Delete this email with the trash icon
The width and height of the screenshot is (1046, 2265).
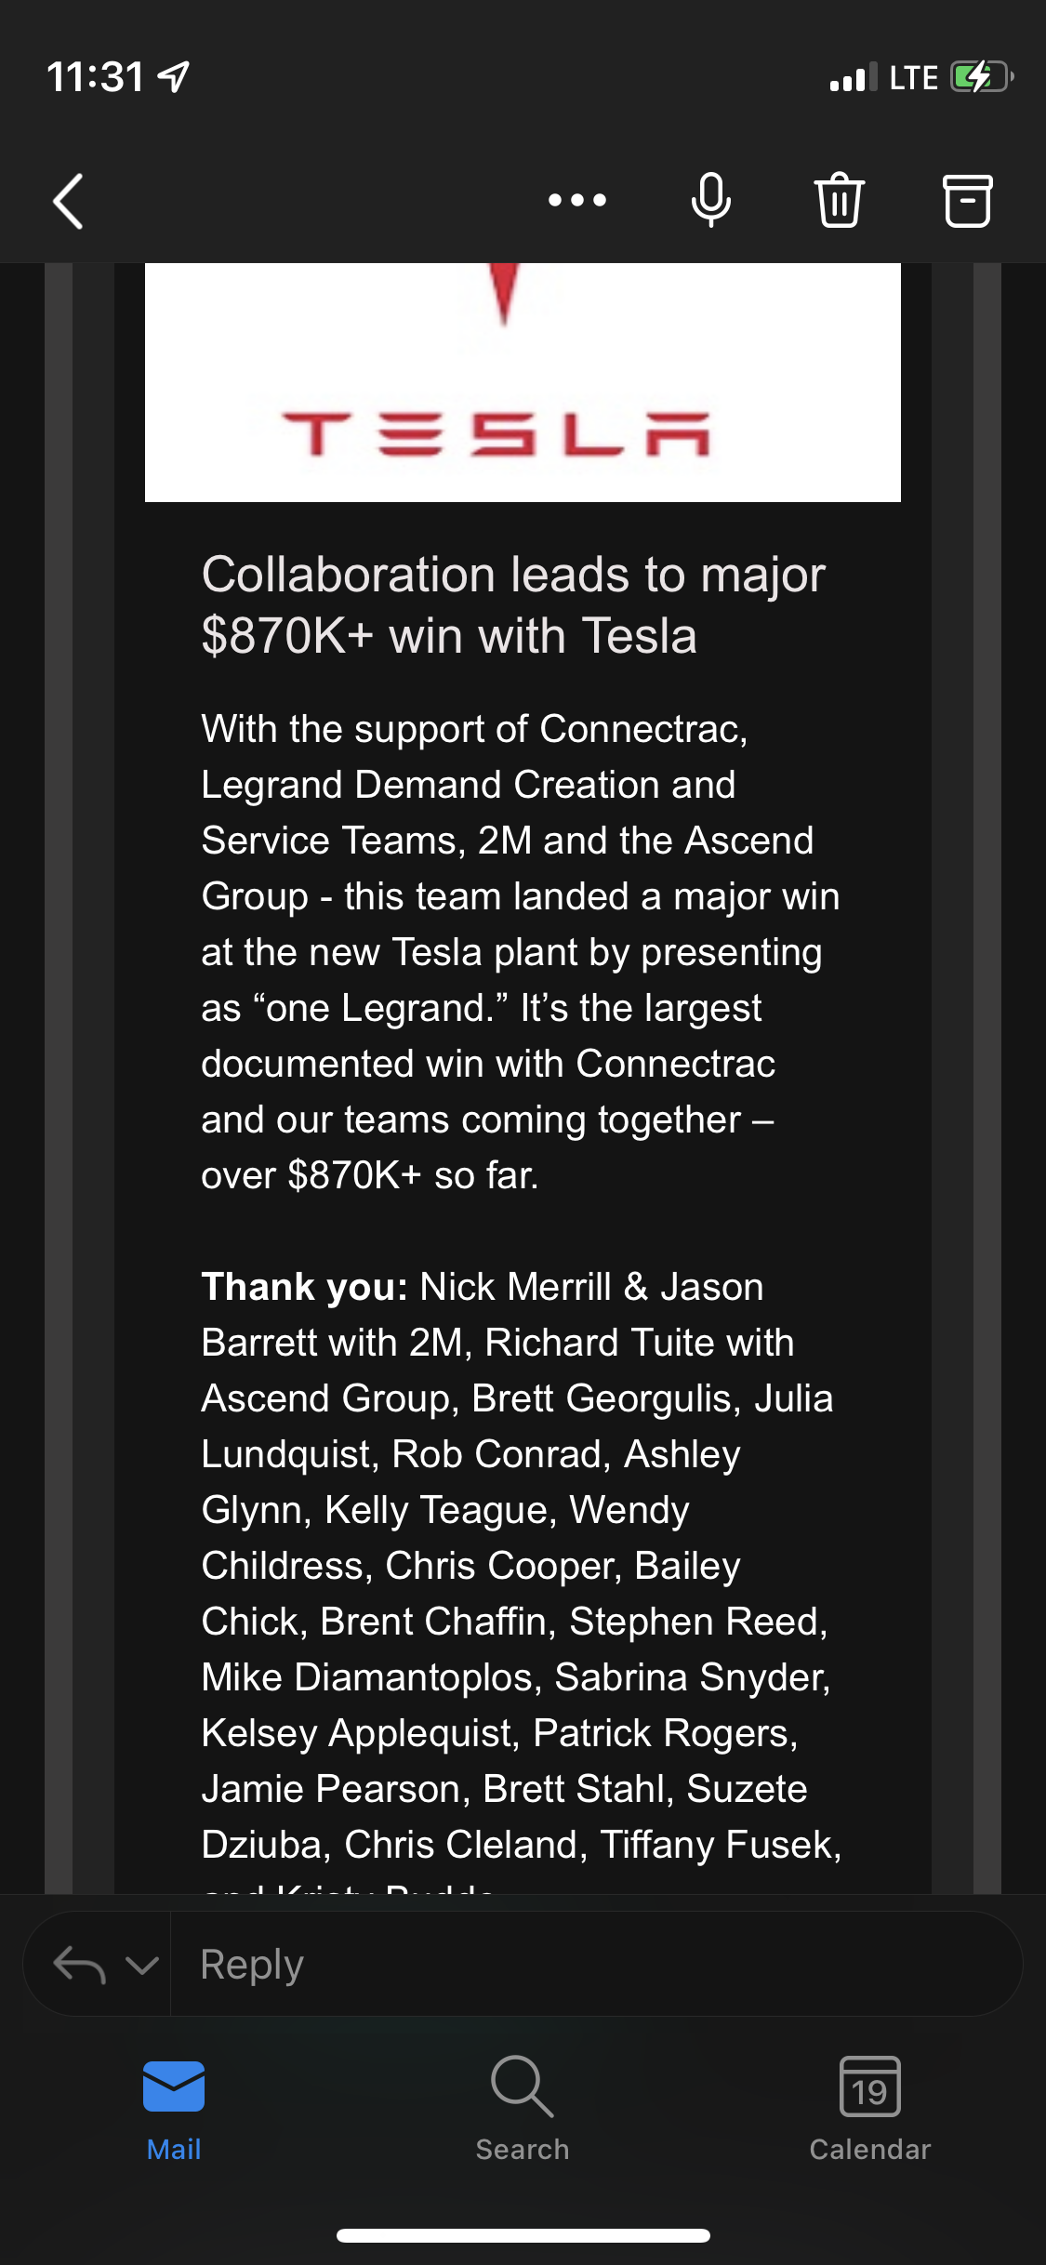[x=840, y=200]
